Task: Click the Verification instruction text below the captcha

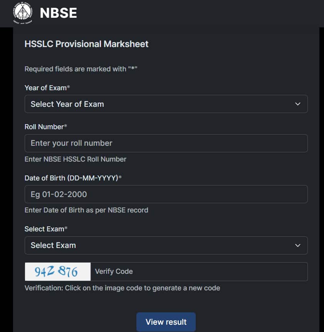Action: (x=122, y=288)
